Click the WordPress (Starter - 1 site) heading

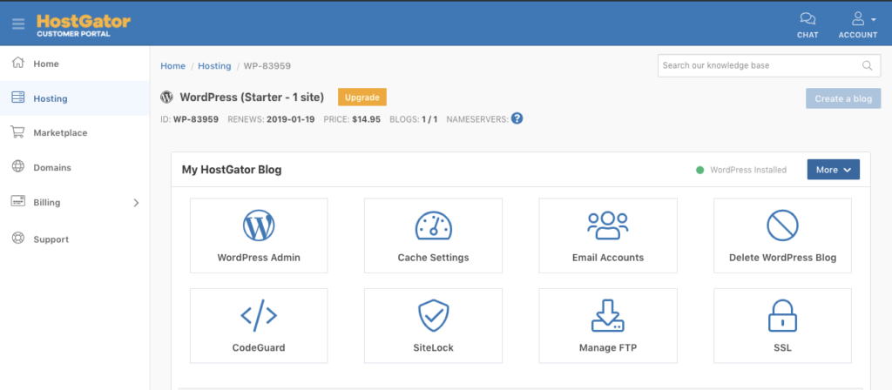(252, 97)
